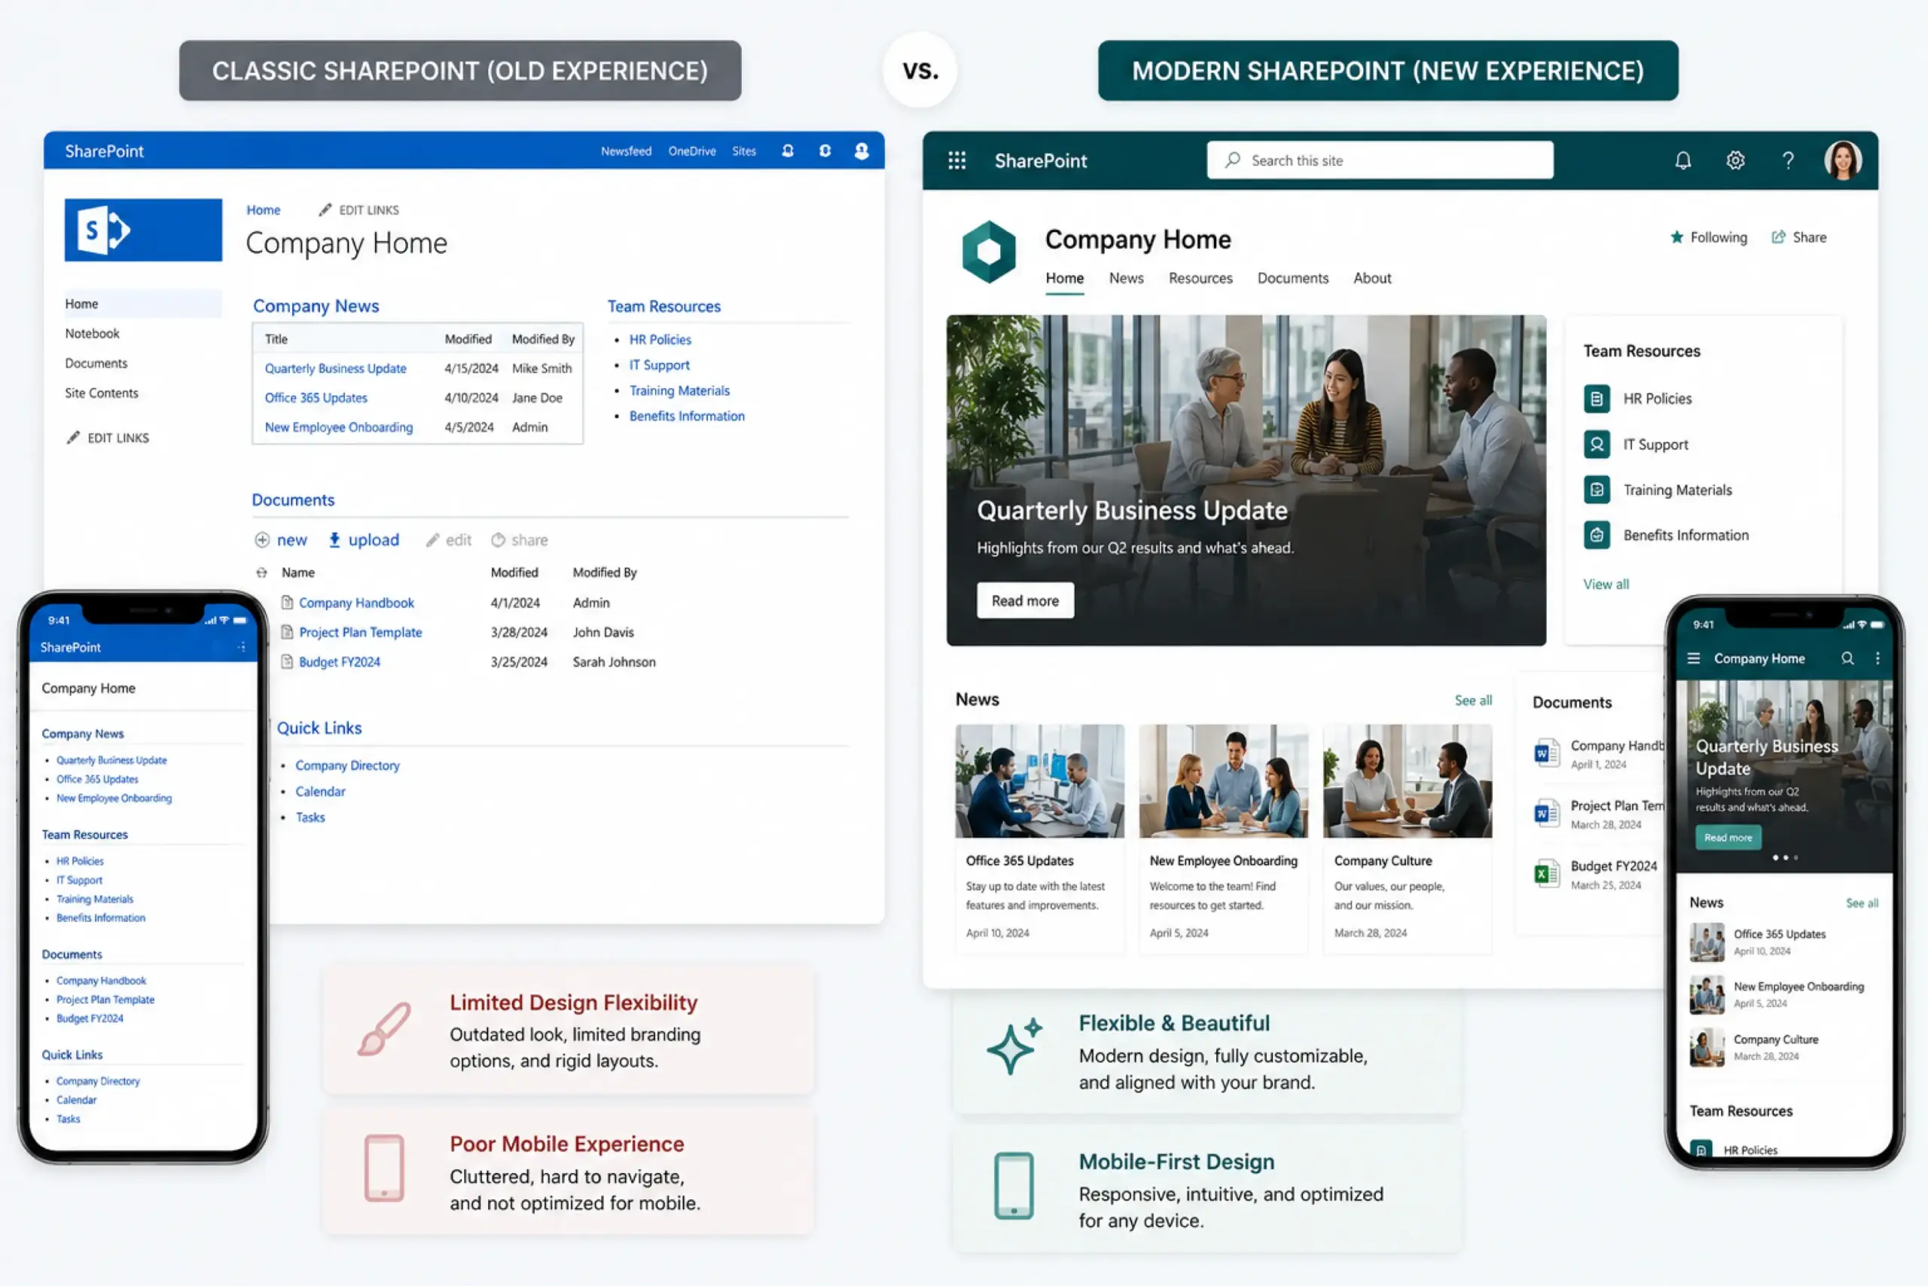The height and width of the screenshot is (1286, 1928).
Task: Click Office 365 Updates thumbnail on modern phone
Action: (1707, 942)
